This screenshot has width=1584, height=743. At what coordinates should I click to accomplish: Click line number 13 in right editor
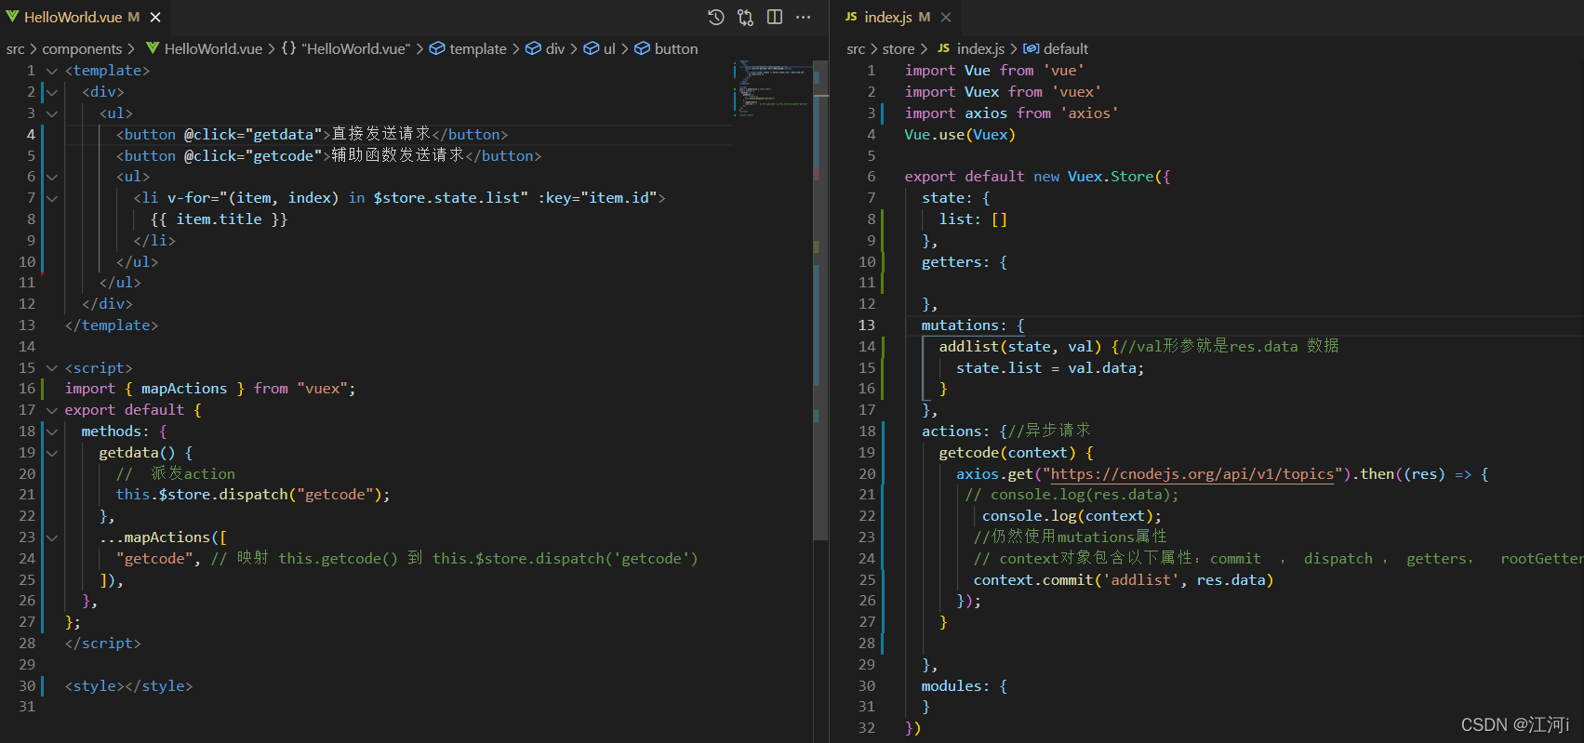[x=867, y=325]
